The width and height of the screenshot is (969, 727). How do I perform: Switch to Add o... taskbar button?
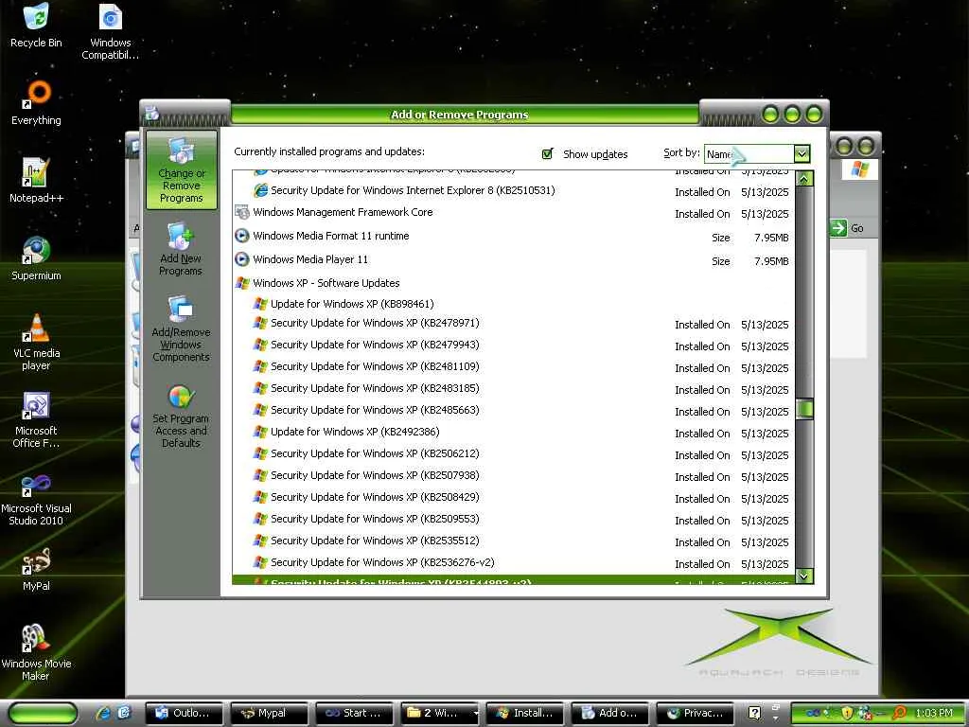click(x=610, y=713)
